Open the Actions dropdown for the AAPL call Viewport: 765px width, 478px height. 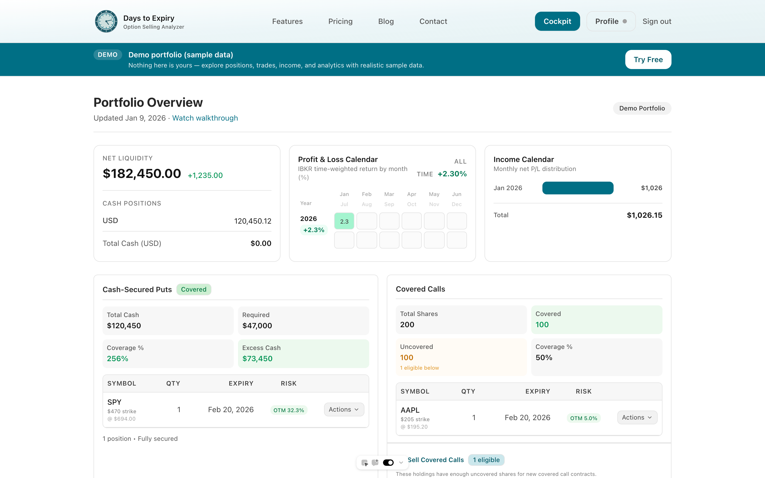click(637, 417)
